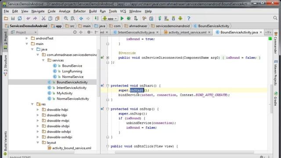The height and width of the screenshot is (158, 281).
Task: Click the Search Everywhere magnifier icon
Action: tap(275, 18)
